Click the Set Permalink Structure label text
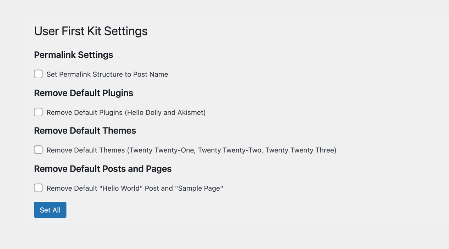Screen dimensions: 449x249 [x=107, y=74]
